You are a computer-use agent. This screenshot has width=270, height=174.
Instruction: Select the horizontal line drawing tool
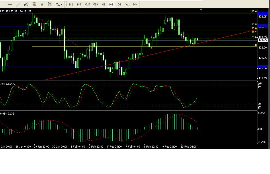point(10,4)
